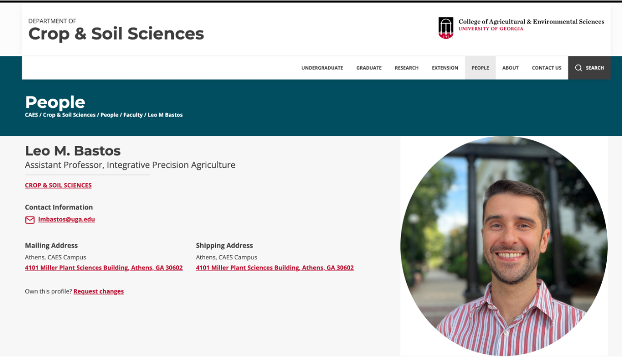This screenshot has width=622, height=360.
Task: Follow the Faculty breadcrumb link
Action: tap(133, 115)
